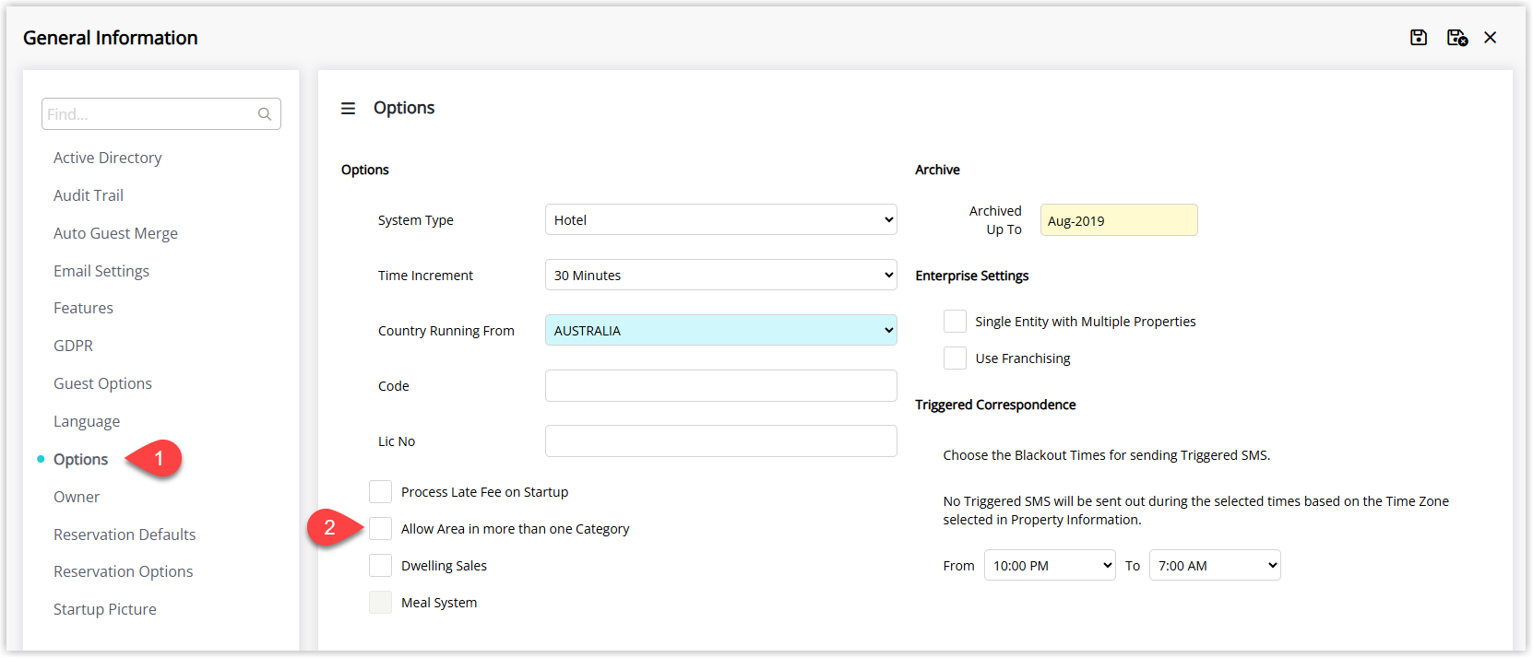Click the Triggered Correspondence heading
1533x658 pixels.
coord(995,405)
